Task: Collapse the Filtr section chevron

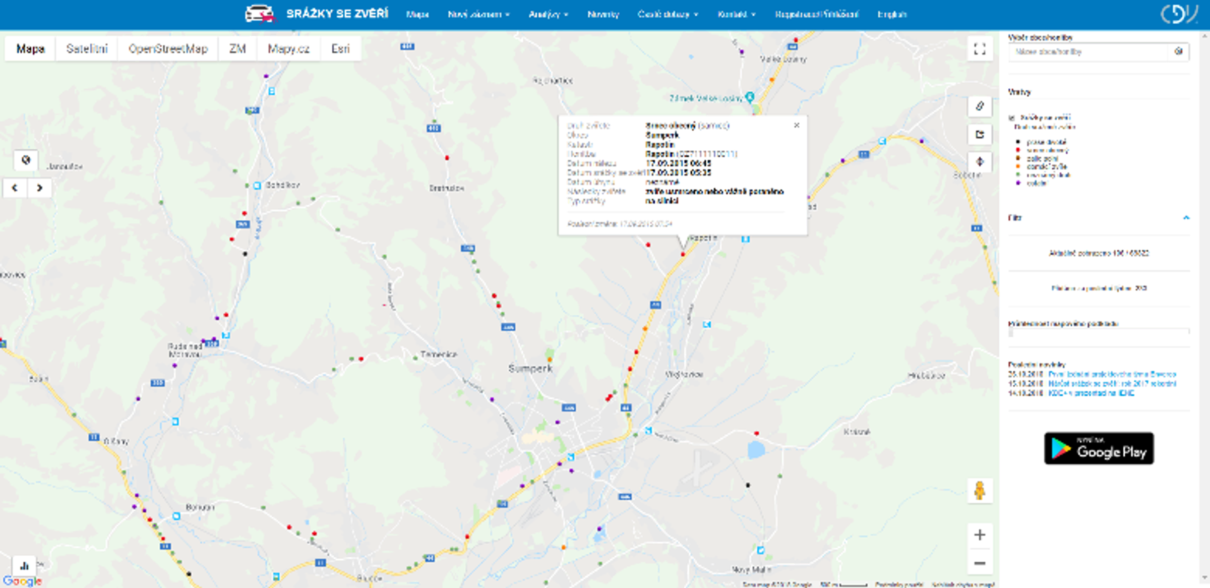Action: 1186,218
